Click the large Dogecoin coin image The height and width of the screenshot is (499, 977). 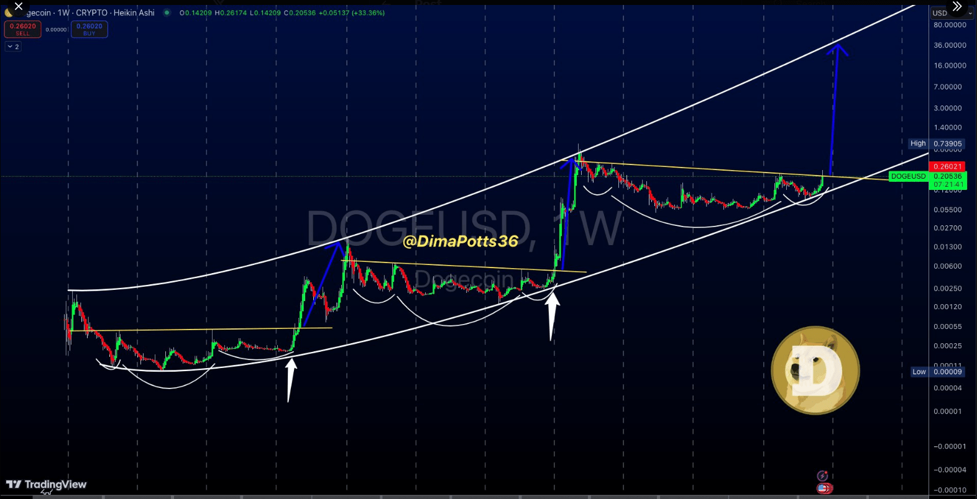click(815, 371)
